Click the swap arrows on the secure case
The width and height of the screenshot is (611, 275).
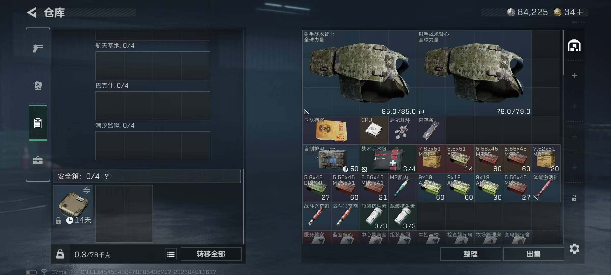pos(87,190)
